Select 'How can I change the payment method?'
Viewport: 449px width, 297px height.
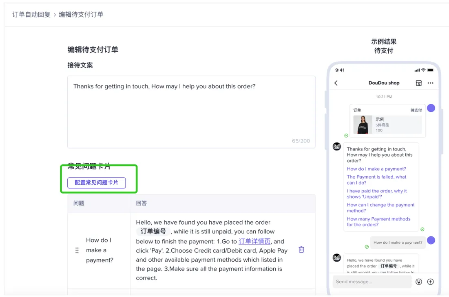click(380, 208)
